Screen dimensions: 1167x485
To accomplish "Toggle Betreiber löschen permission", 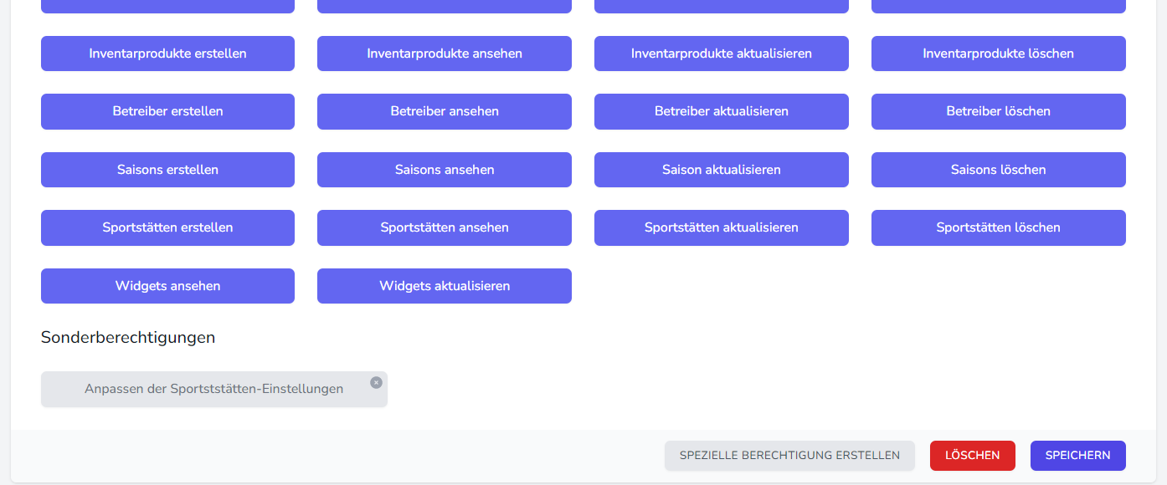I will tap(998, 111).
